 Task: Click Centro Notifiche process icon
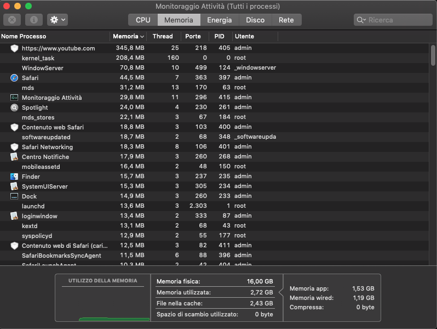click(14, 157)
